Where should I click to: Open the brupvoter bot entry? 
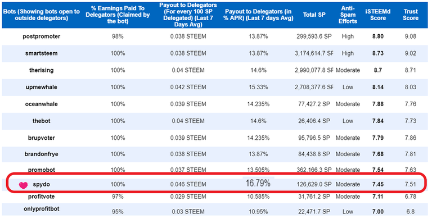click(41, 138)
